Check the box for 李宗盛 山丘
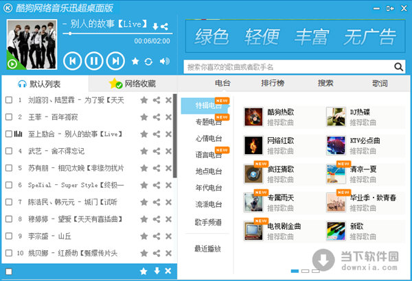Image resolution: width=412 pixels, height=281 pixels. 9,236
